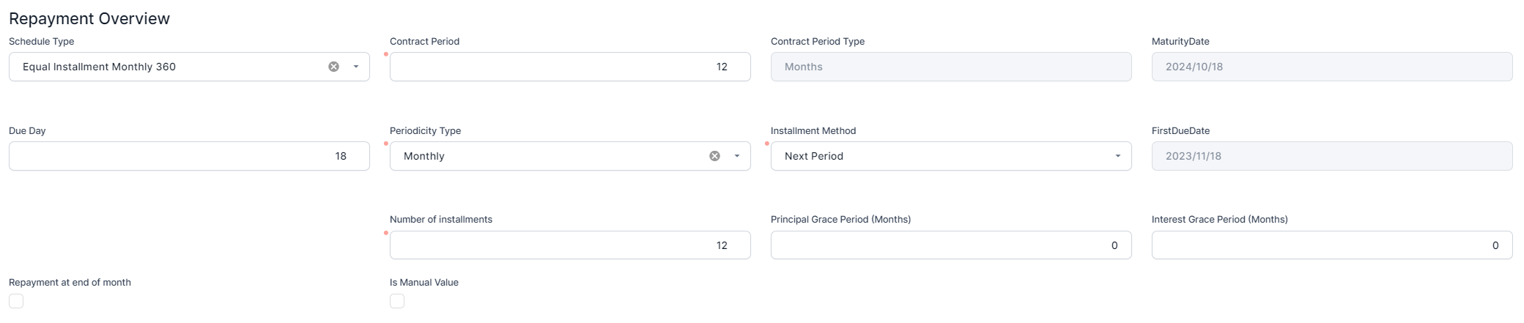This screenshot has width=1524, height=323.
Task: Click the Repayment Overview heading
Action: click(89, 19)
